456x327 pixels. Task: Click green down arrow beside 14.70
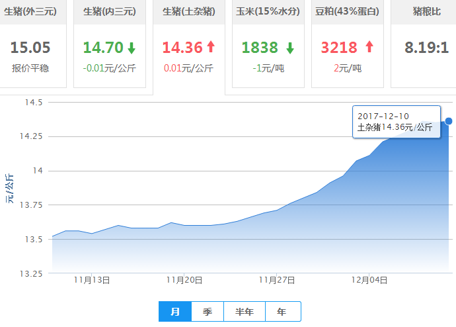click(132, 48)
